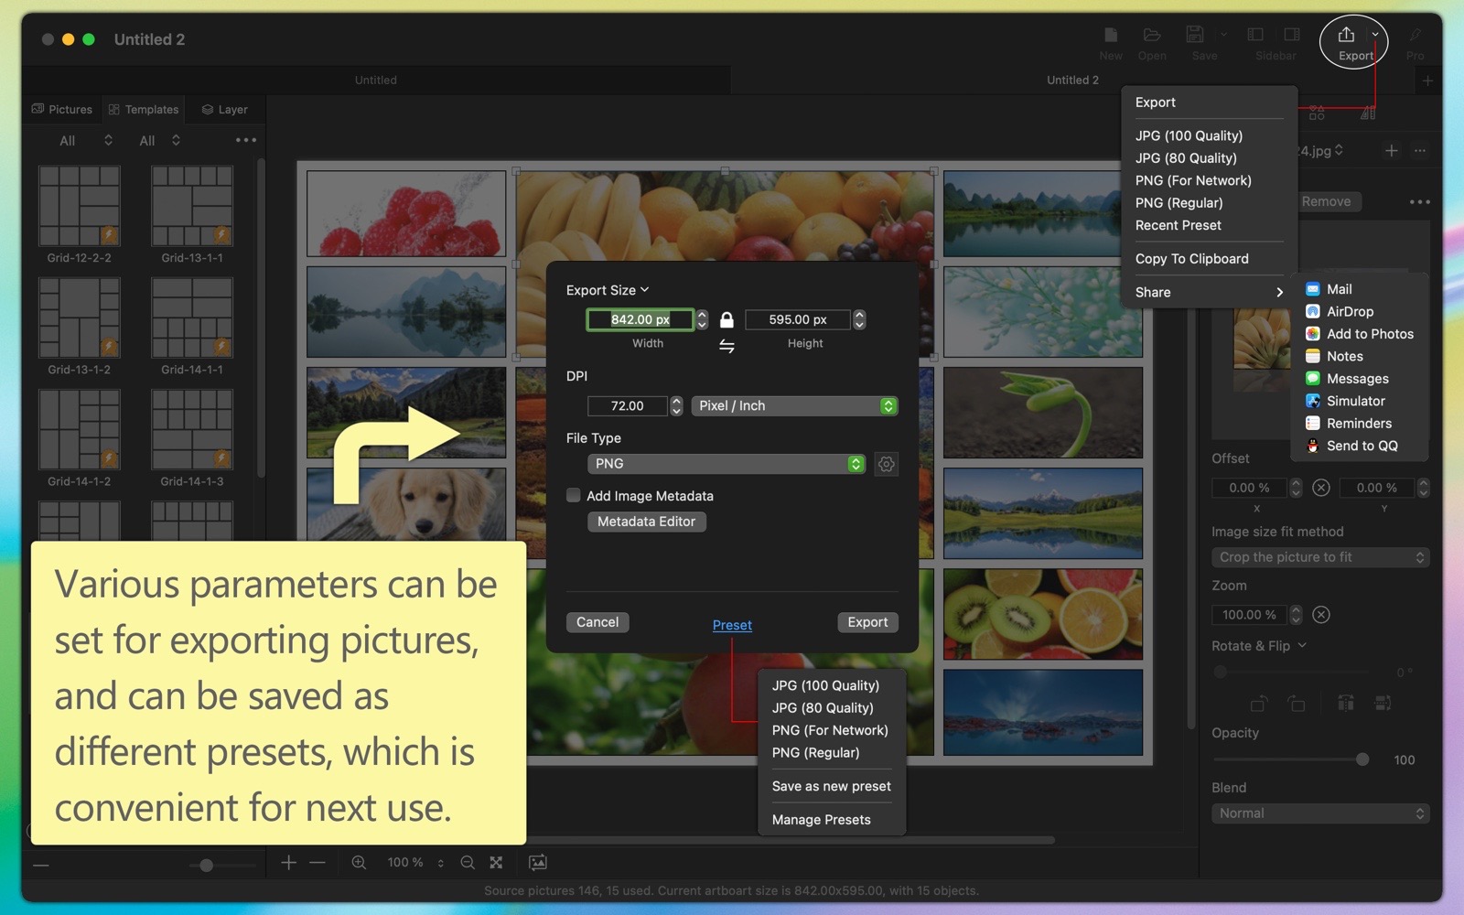
Task: Click the swap width and height icon
Action: point(727,346)
